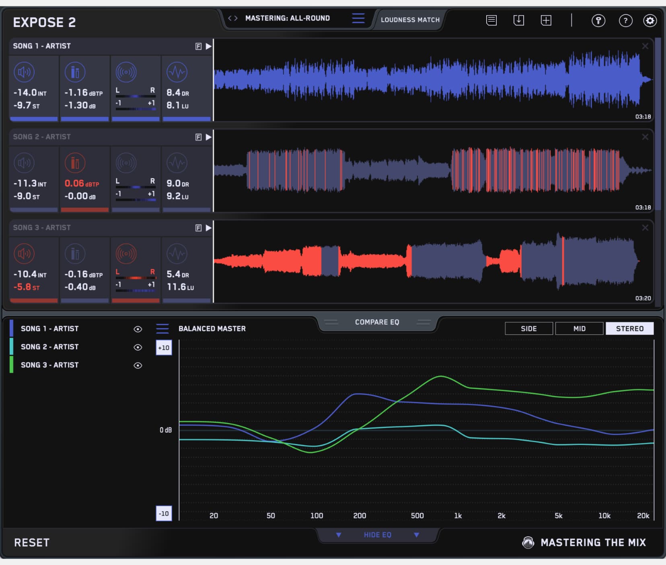Click Song 3 stereo phase icon

point(126,254)
